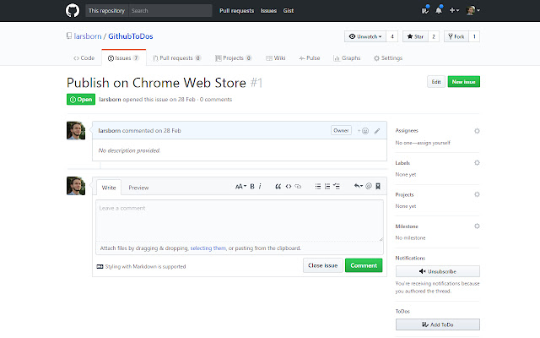Image resolution: width=540 pixels, height=338 pixels.
Task: Open the text size heading dropdown
Action: coord(240,186)
